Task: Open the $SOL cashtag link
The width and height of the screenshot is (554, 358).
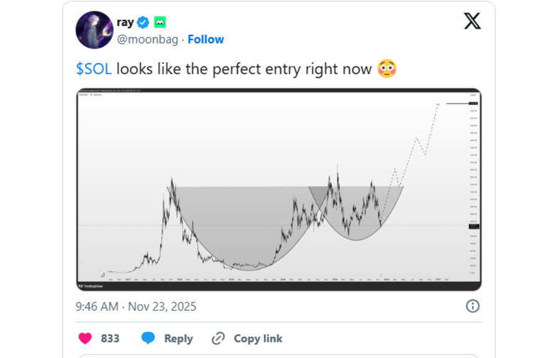Action: click(94, 69)
